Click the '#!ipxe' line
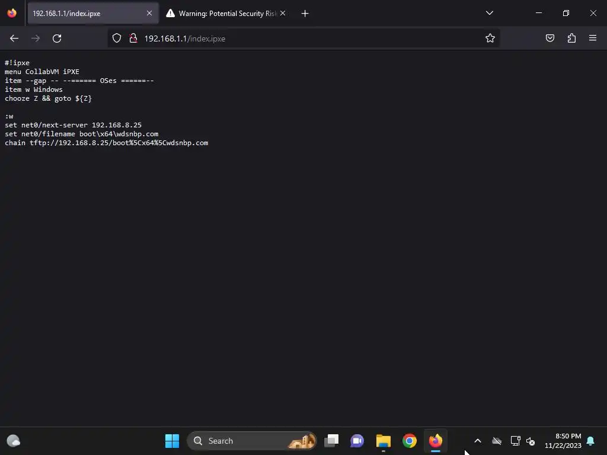The width and height of the screenshot is (607, 455). [x=17, y=63]
